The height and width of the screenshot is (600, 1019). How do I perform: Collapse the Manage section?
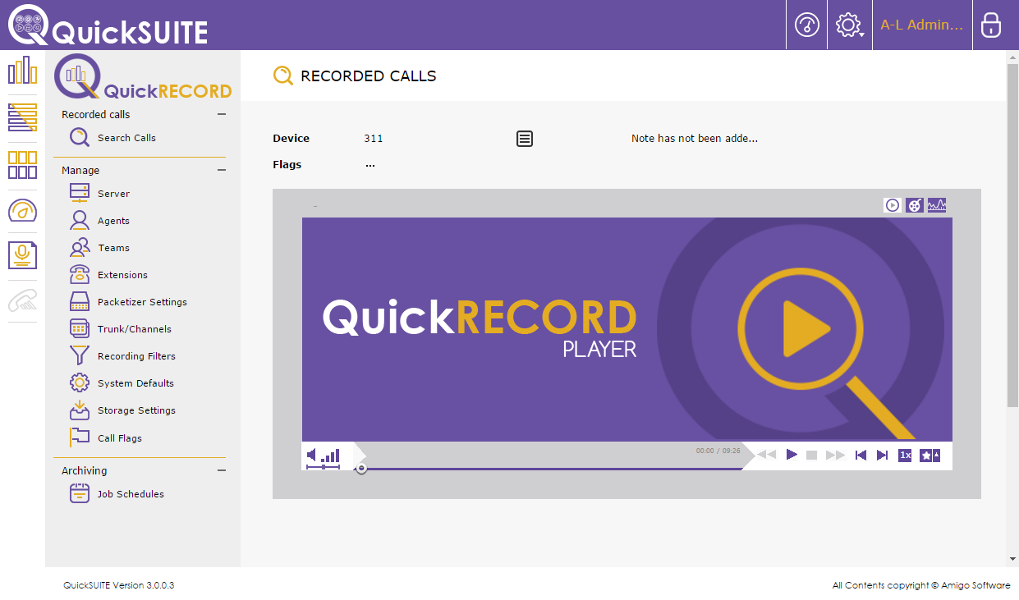click(x=222, y=170)
